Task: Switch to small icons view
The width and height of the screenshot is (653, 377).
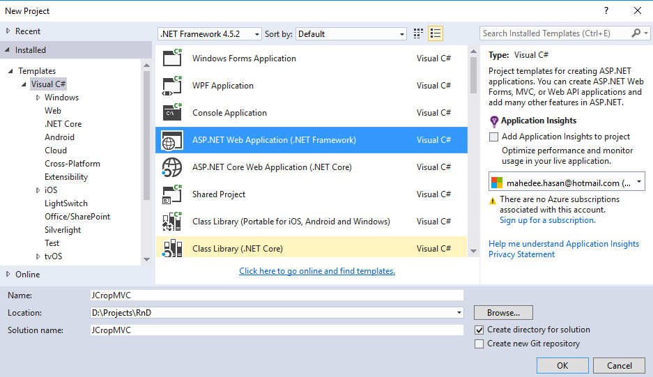Action: tap(418, 33)
